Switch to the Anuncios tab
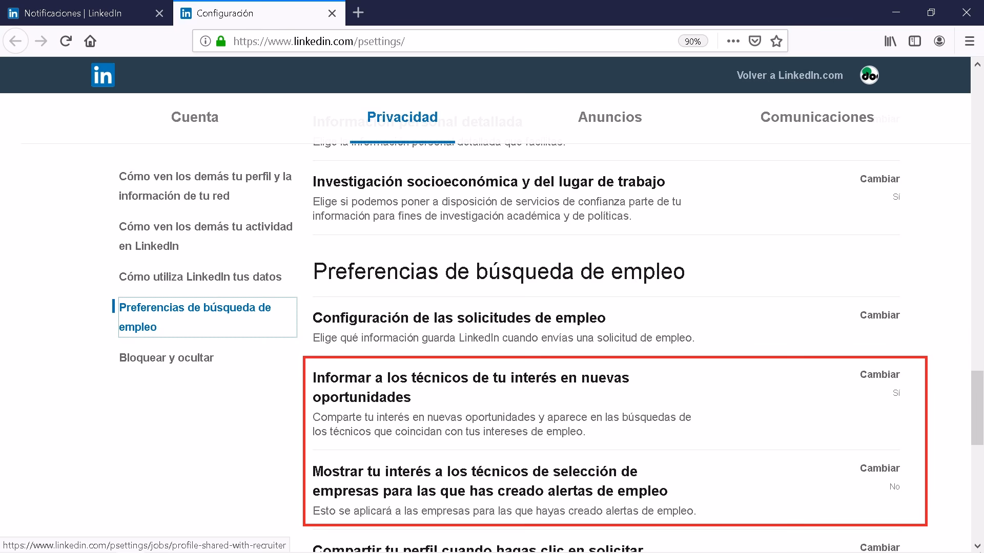The height and width of the screenshot is (553, 984). click(x=609, y=117)
